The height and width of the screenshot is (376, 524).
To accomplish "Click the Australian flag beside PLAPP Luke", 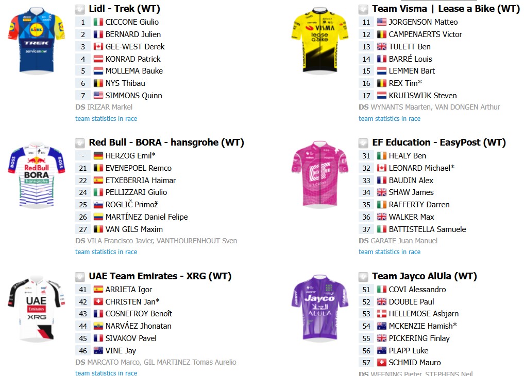I will pos(382,351).
